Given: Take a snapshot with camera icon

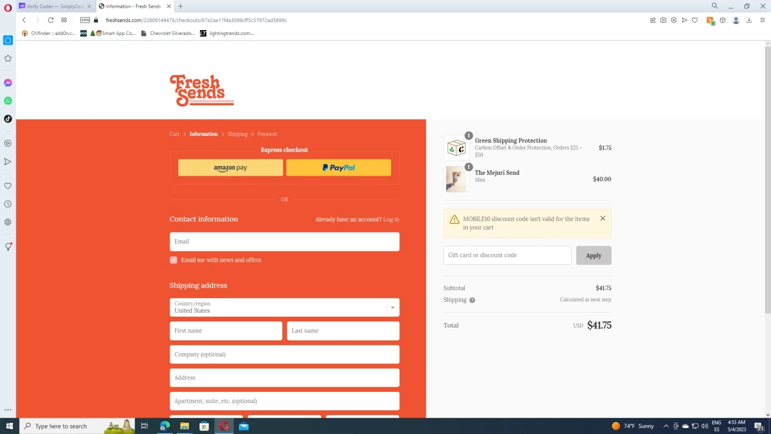Looking at the screenshot, I should pos(663,20).
